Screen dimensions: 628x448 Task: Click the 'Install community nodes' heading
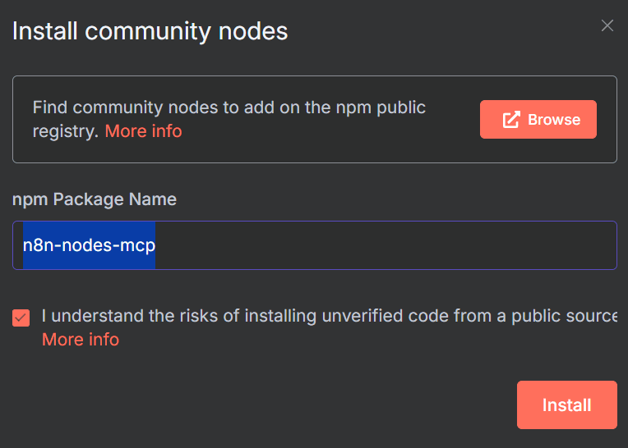tap(150, 31)
